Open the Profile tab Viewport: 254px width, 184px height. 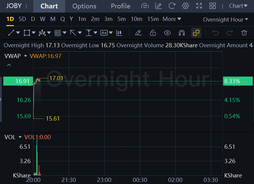pyautogui.click(x=120, y=6)
